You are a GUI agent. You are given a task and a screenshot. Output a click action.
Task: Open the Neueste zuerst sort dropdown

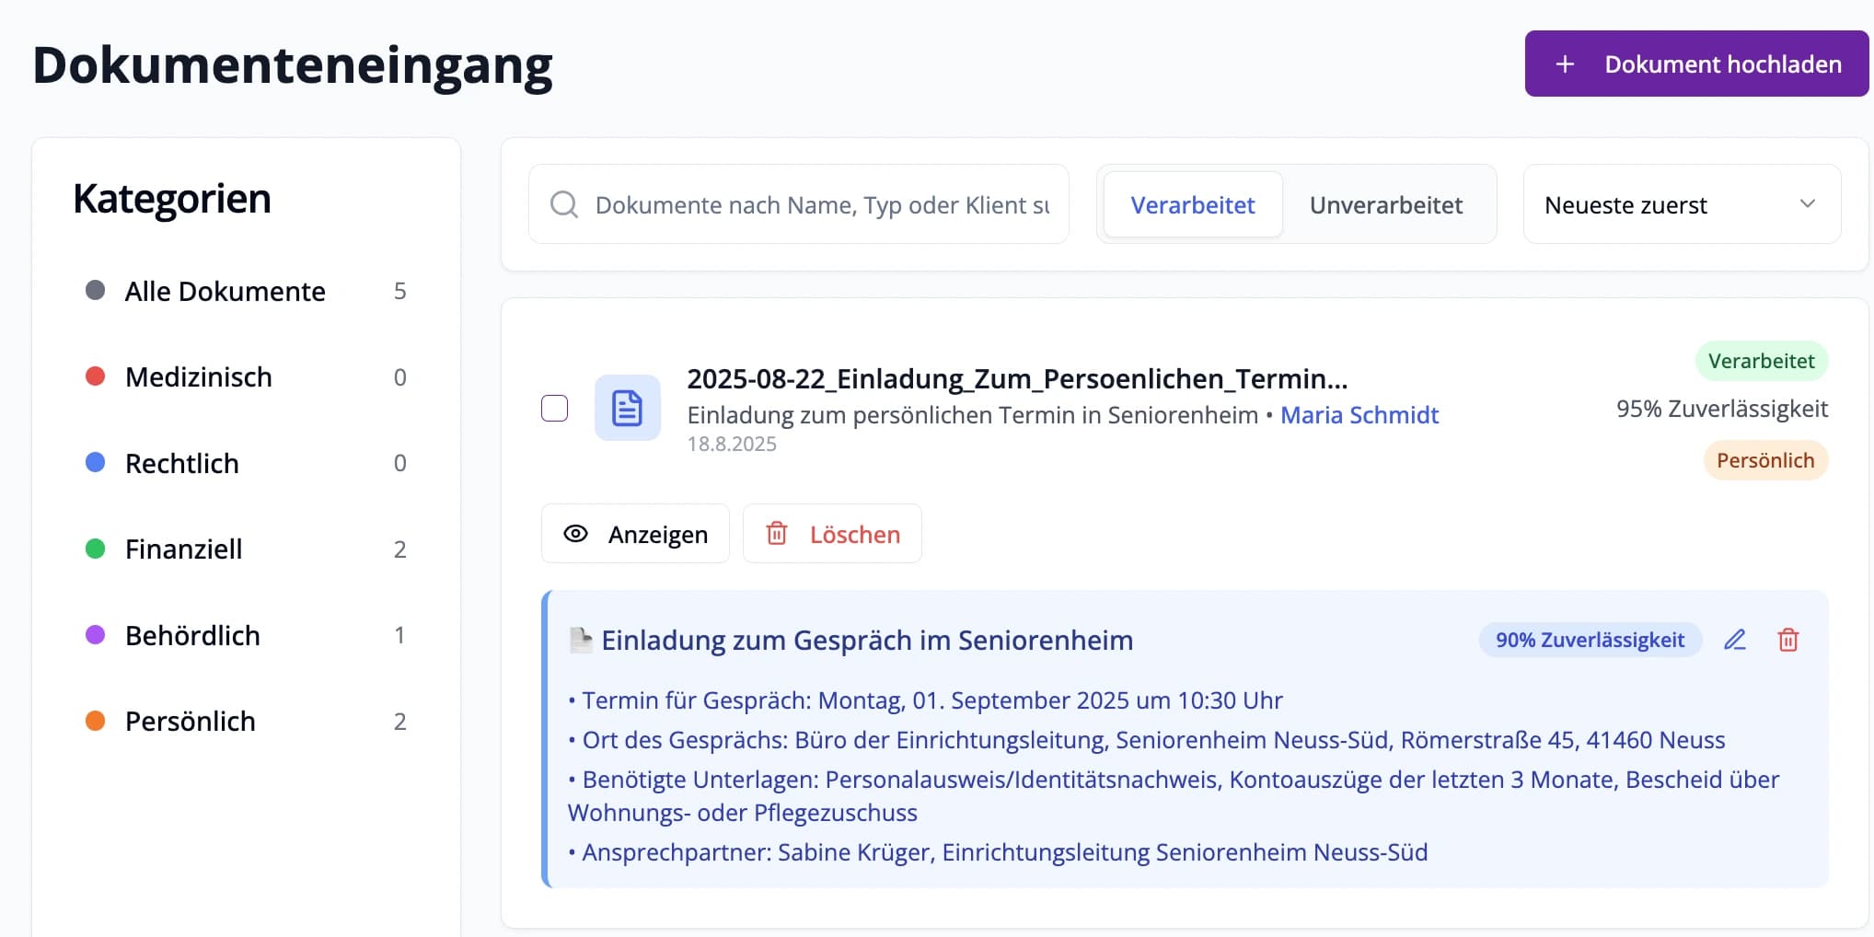(x=1681, y=204)
